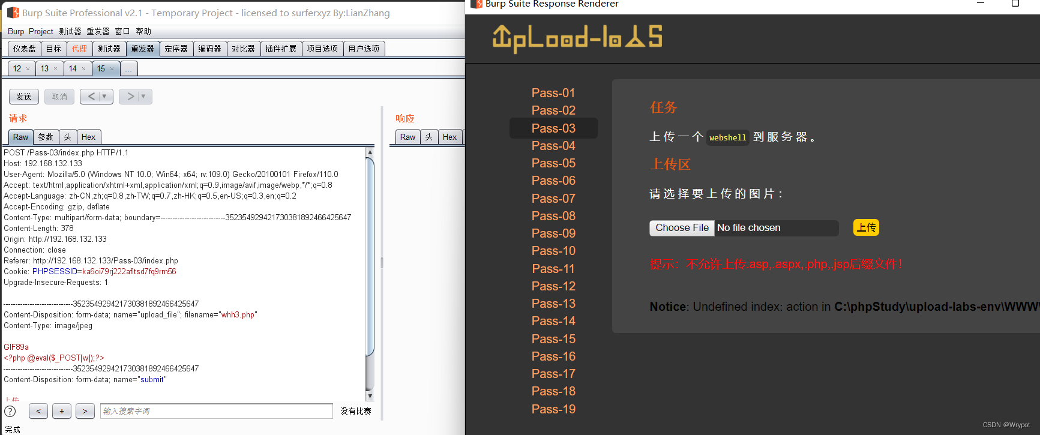
Task: Open the Pass-01 link
Action: pyautogui.click(x=553, y=93)
